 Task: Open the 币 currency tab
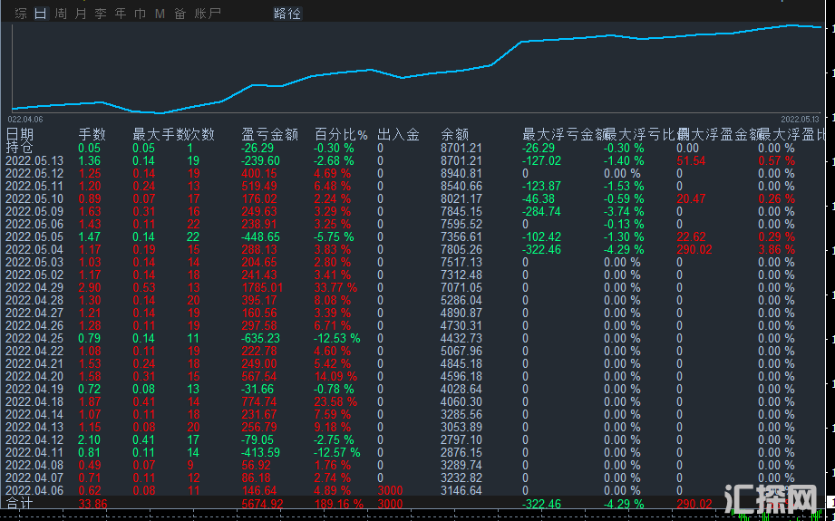[140, 14]
